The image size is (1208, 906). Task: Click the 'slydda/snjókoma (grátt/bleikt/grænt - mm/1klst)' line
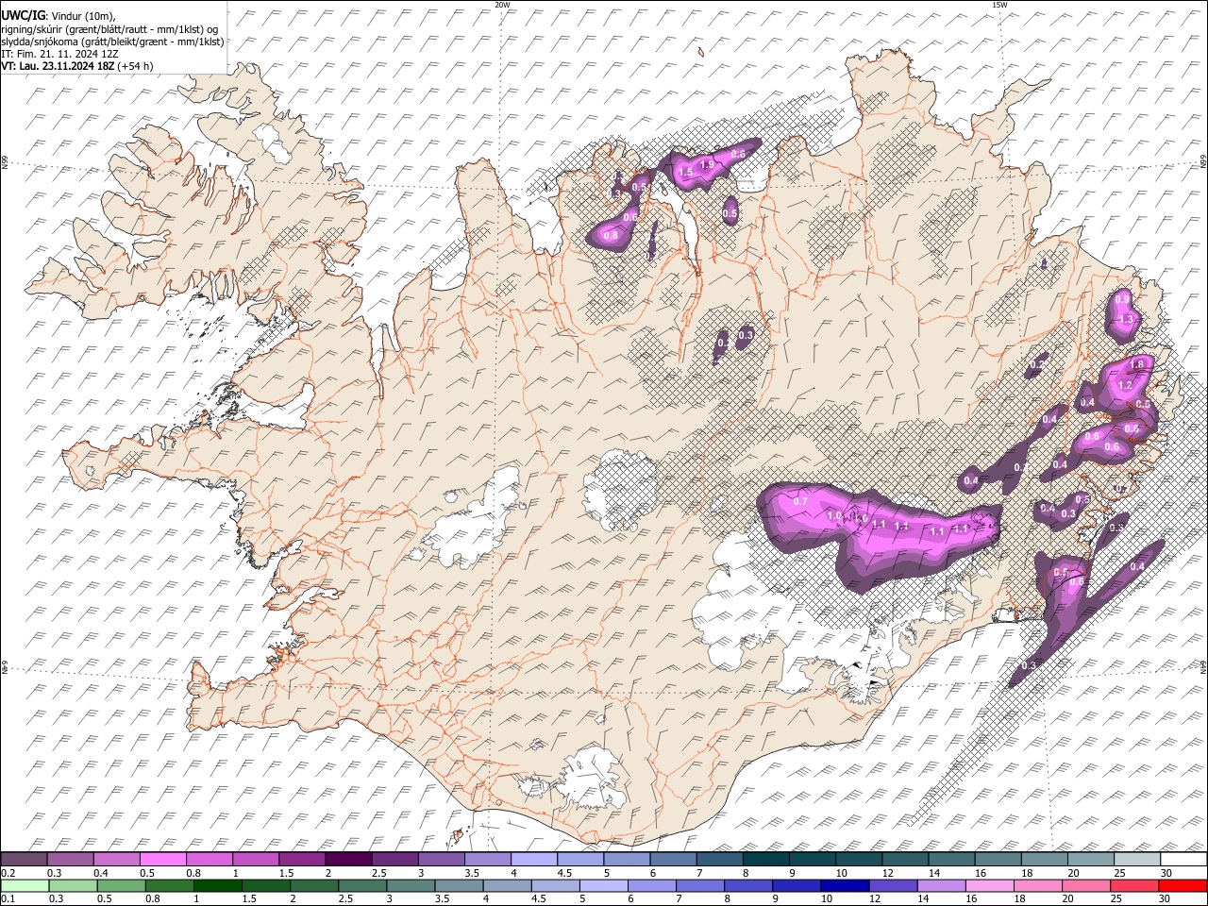(x=112, y=42)
